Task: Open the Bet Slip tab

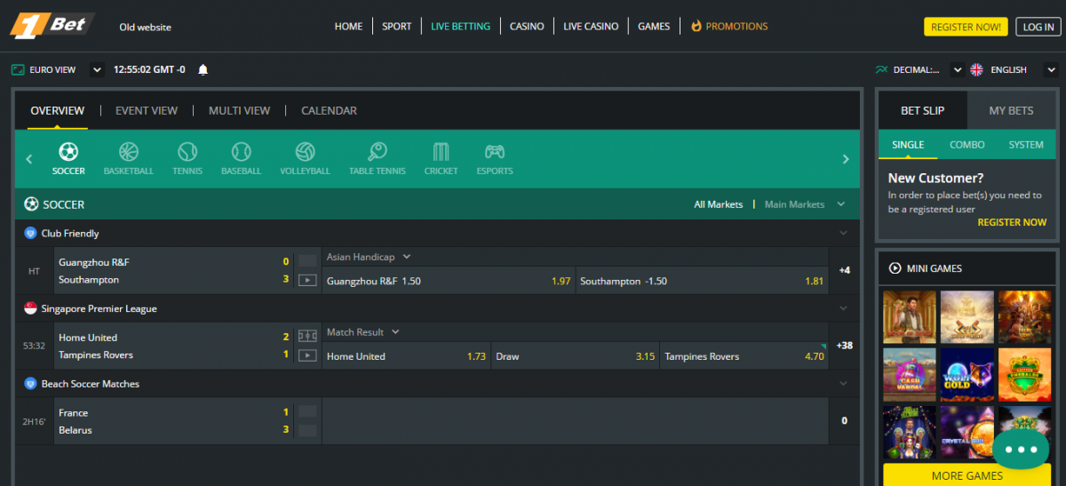Action: [x=922, y=110]
